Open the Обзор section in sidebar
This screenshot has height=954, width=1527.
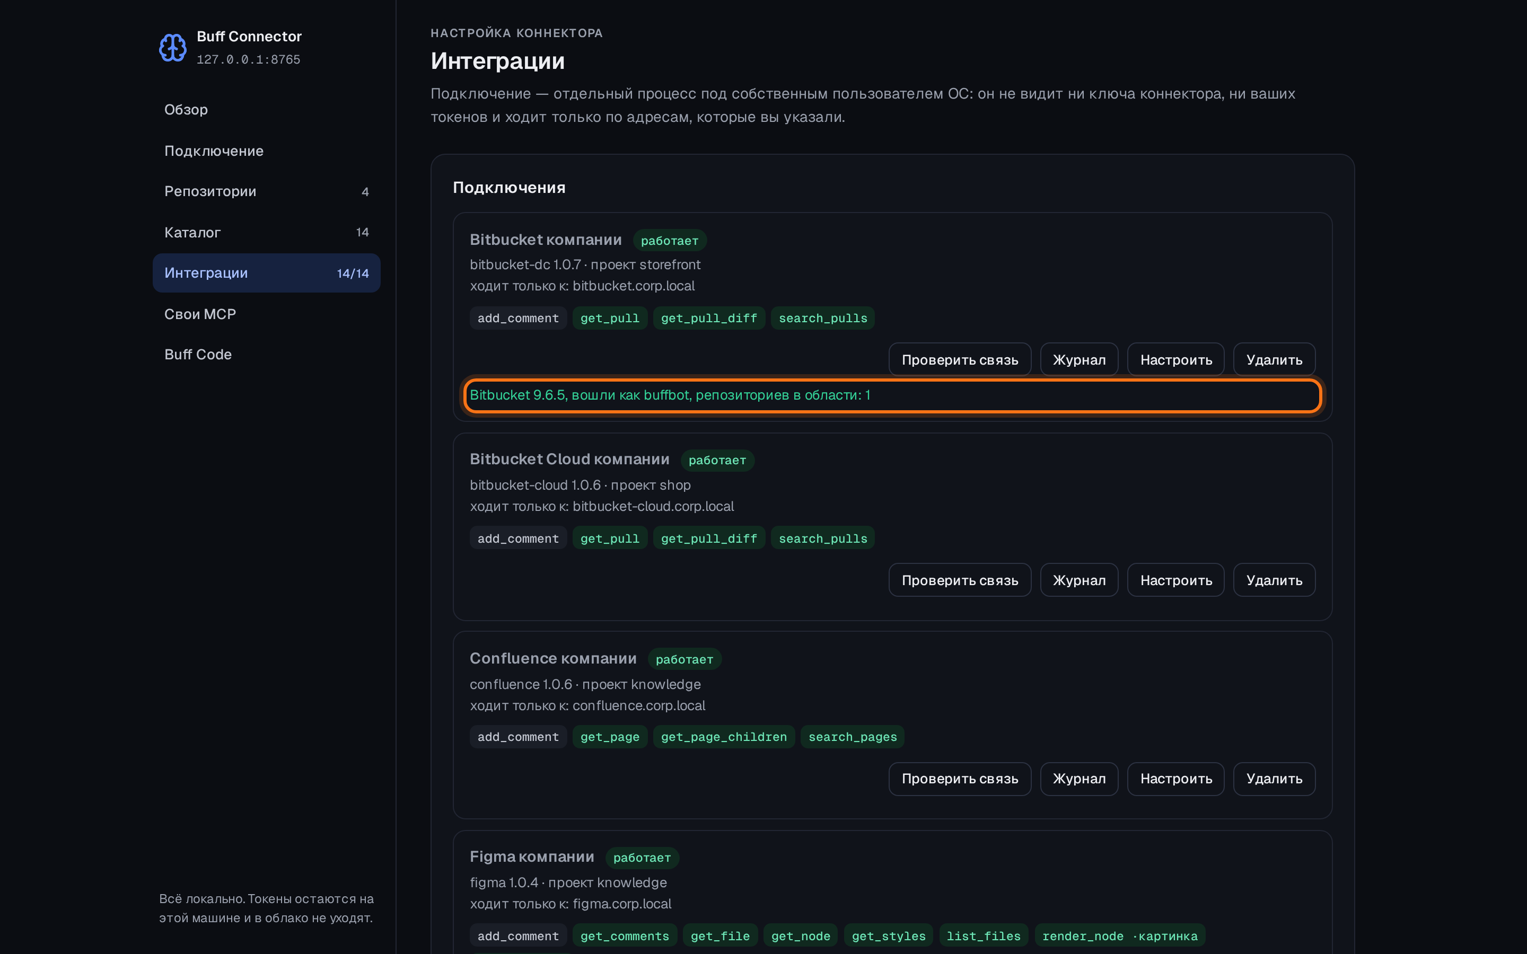[x=266, y=110]
